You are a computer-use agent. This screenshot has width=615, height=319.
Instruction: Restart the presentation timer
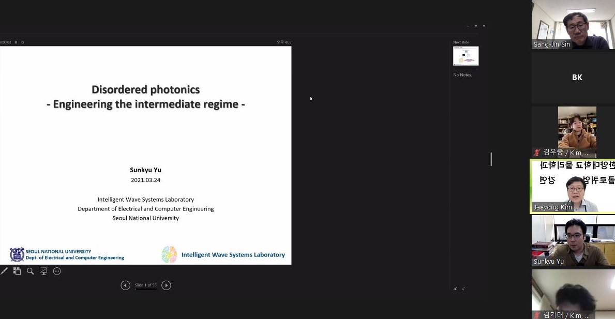click(x=22, y=42)
